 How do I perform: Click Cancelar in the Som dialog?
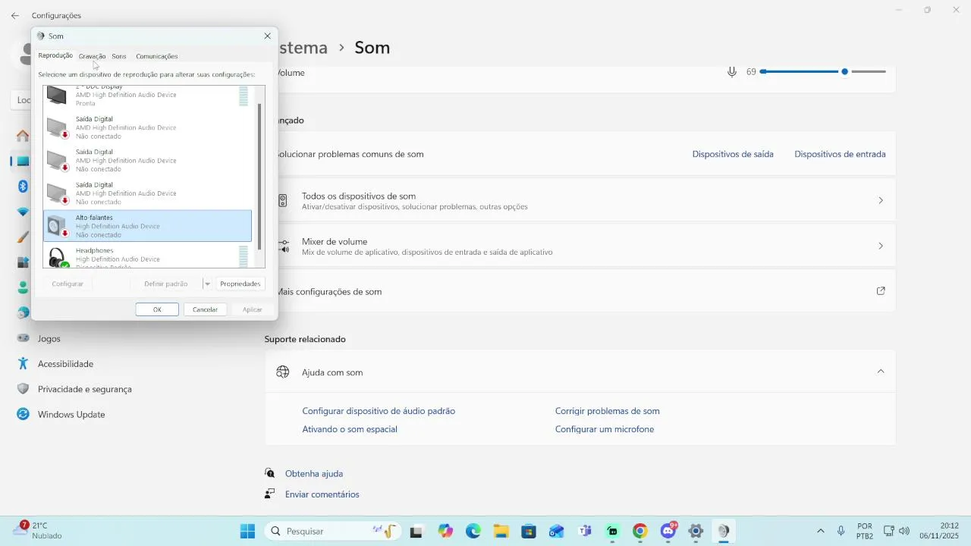[205, 309]
